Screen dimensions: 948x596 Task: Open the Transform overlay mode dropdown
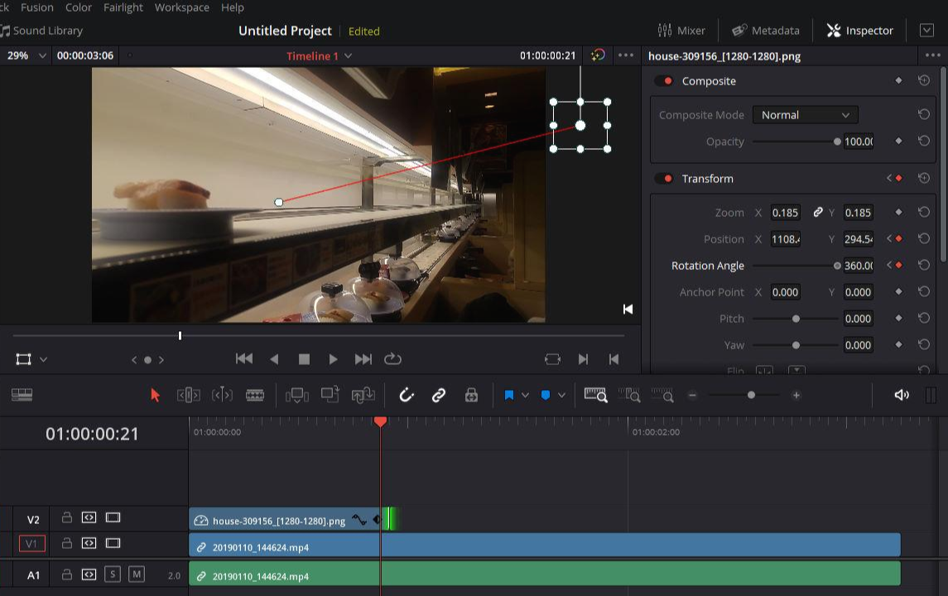(44, 359)
